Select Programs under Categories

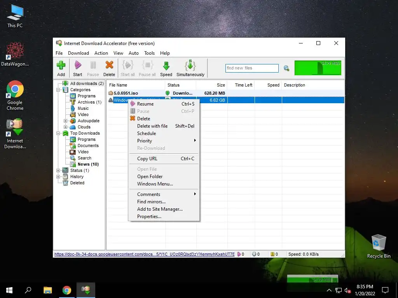87,96
